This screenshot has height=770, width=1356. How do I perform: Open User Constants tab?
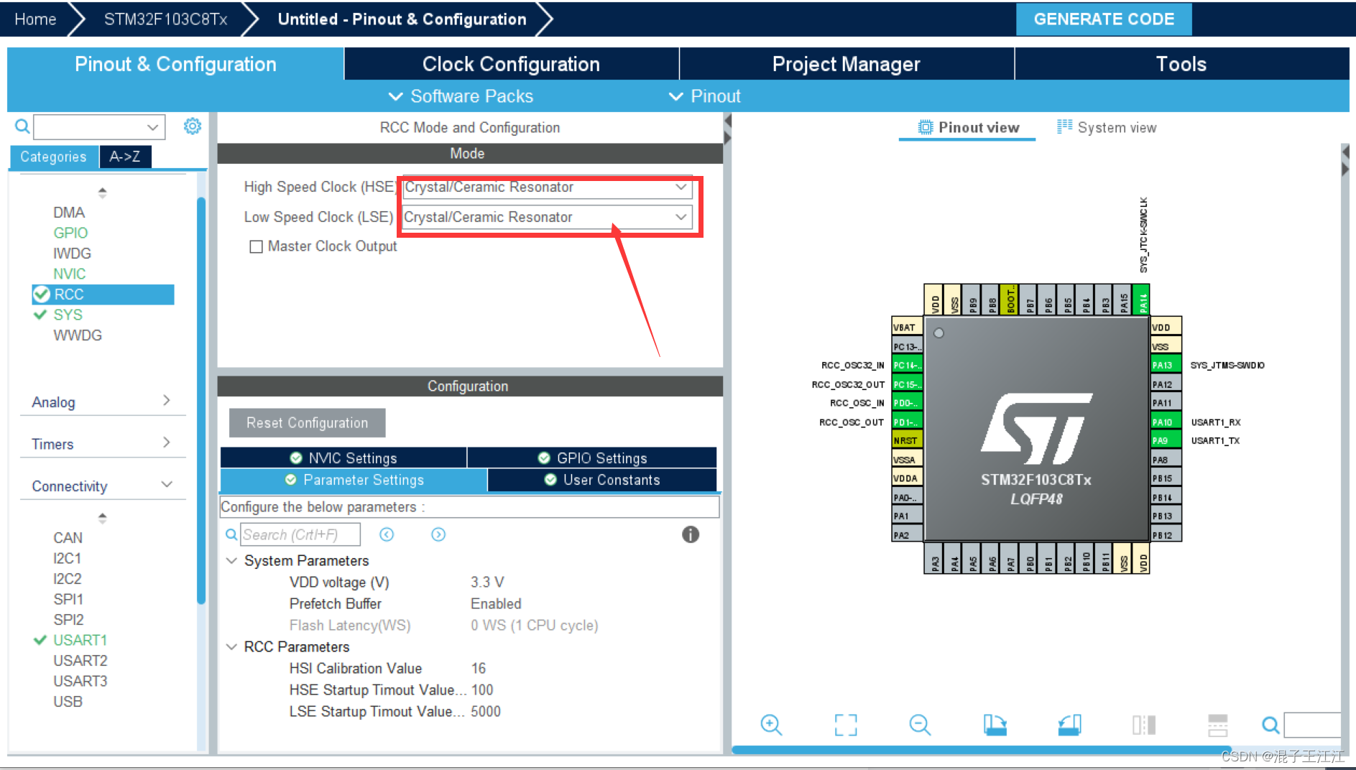602,480
